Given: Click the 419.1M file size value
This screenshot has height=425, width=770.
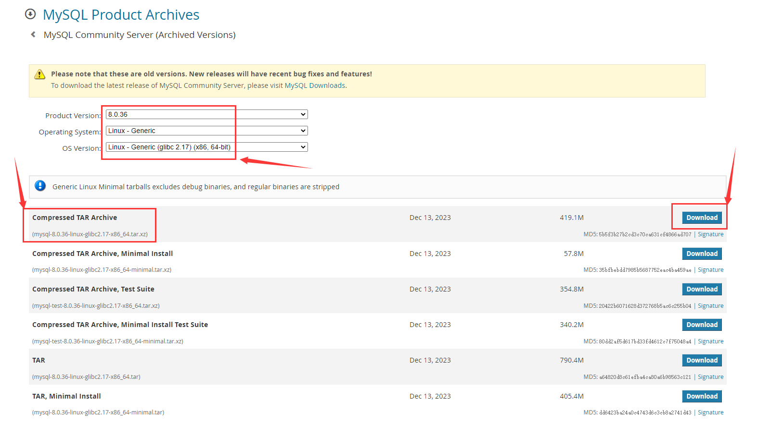Looking at the screenshot, I should pyautogui.click(x=572, y=218).
